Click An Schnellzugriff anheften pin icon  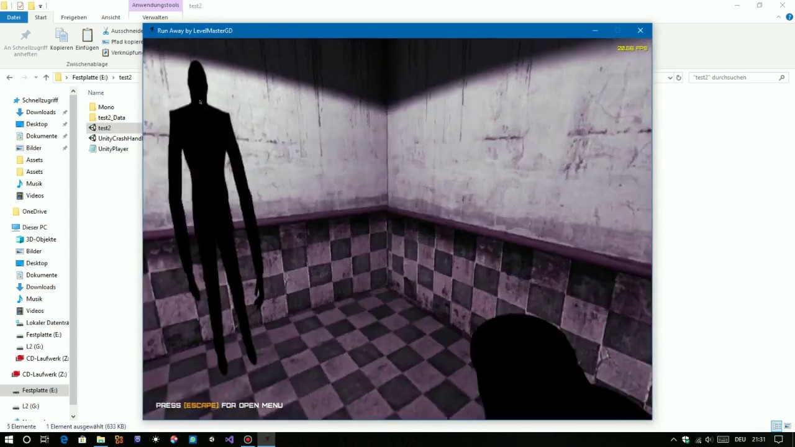click(x=25, y=35)
